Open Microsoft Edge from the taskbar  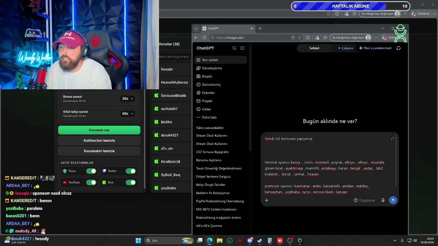[209, 241]
